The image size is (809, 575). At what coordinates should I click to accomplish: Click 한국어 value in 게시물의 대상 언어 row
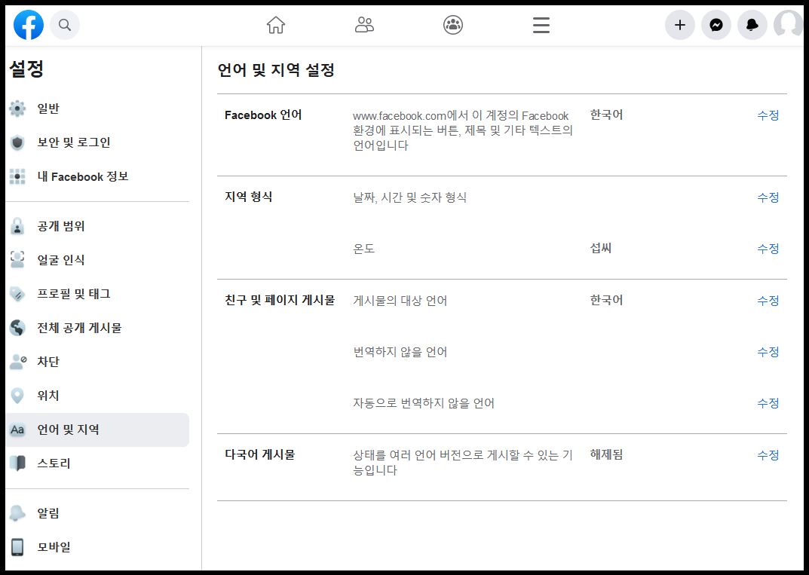(x=607, y=300)
